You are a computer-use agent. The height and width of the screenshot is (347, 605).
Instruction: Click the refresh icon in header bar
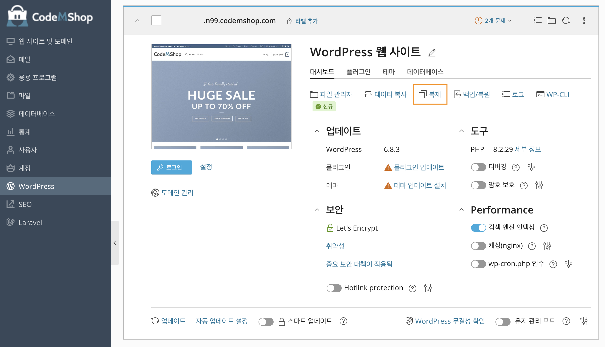pyautogui.click(x=566, y=21)
